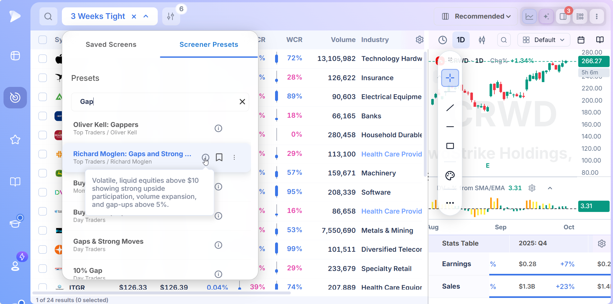Check the row checkbox for Banks stock
This screenshot has width=613, height=304.
(x=43, y=116)
